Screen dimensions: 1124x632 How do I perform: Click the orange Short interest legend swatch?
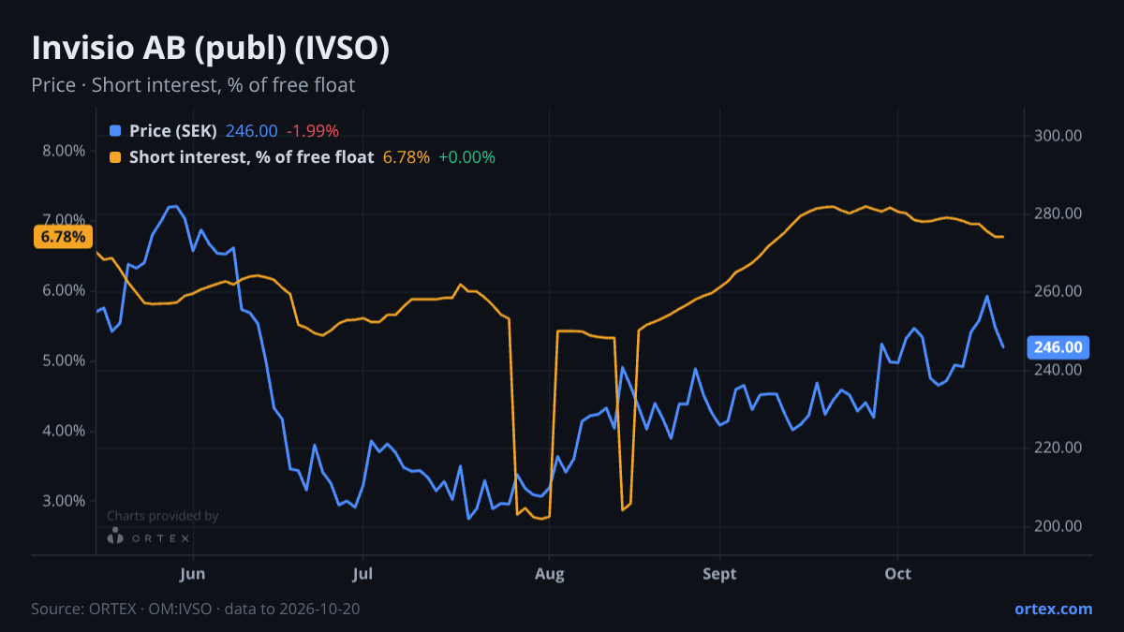[x=115, y=157]
